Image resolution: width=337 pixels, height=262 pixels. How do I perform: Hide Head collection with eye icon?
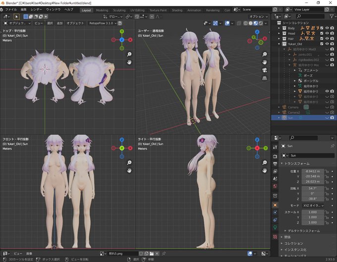pyautogui.click(x=327, y=33)
